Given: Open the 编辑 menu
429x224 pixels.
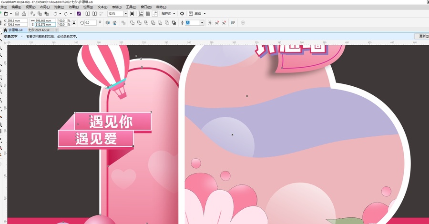Looking at the screenshot, I should tap(16, 7).
